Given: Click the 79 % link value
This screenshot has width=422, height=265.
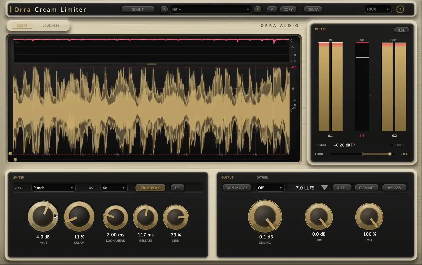Looking at the screenshot, I should click(176, 235).
